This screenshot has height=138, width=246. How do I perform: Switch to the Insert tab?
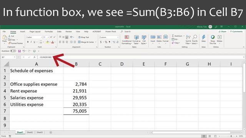pos(23,31)
